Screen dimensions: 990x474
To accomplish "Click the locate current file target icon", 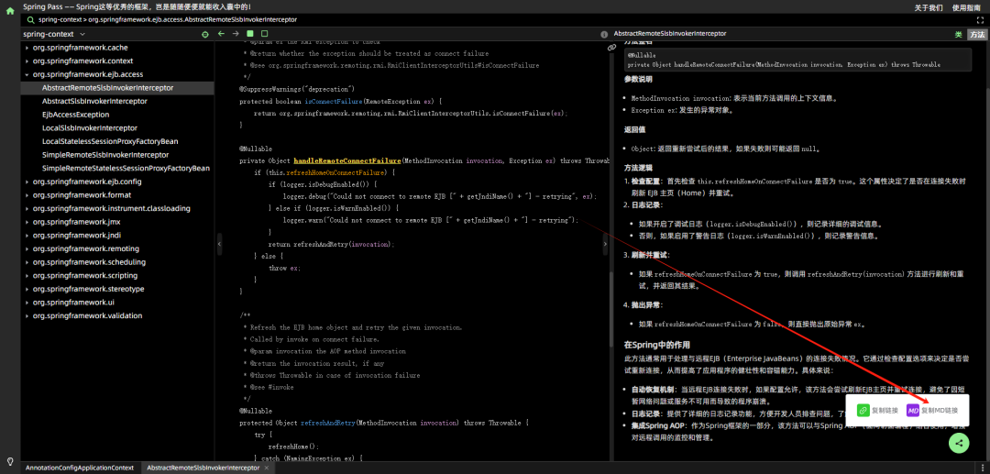I will click(204, 34).
